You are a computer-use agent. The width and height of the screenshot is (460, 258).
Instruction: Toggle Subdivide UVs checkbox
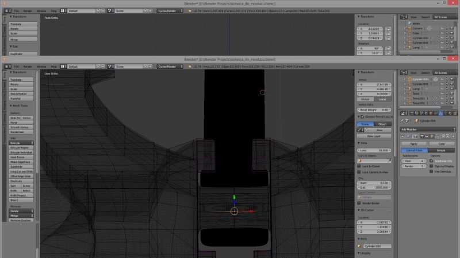click(431, 161)
